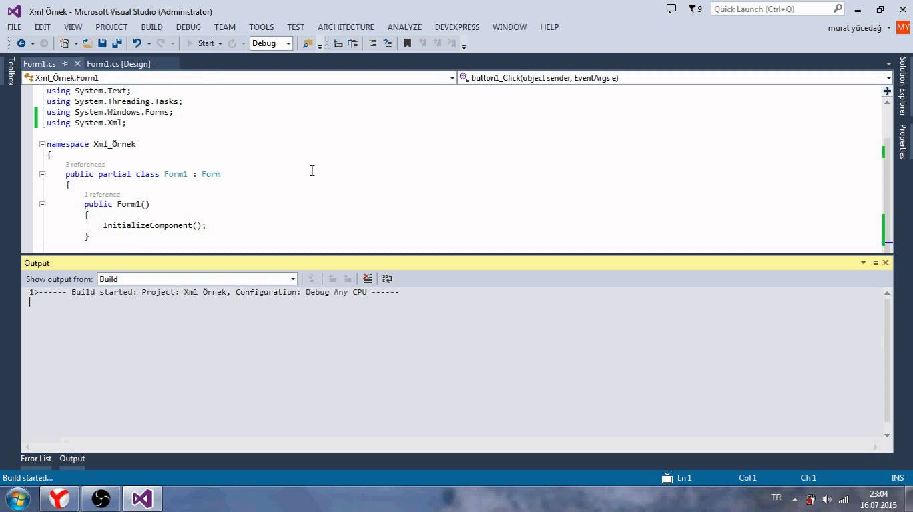Collapse the Form1 class block
This screenshot has height=512, width=913.
point(42,174)
